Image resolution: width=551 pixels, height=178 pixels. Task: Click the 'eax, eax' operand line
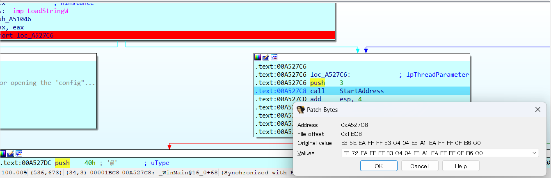[x=12, y=27]
